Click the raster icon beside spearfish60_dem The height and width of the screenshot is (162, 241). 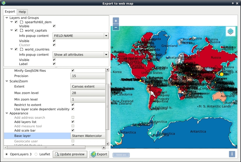point(22,22)
